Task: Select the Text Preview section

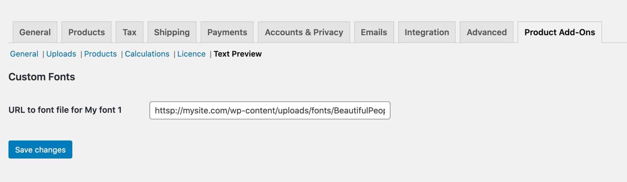Action: click(238, 54)
